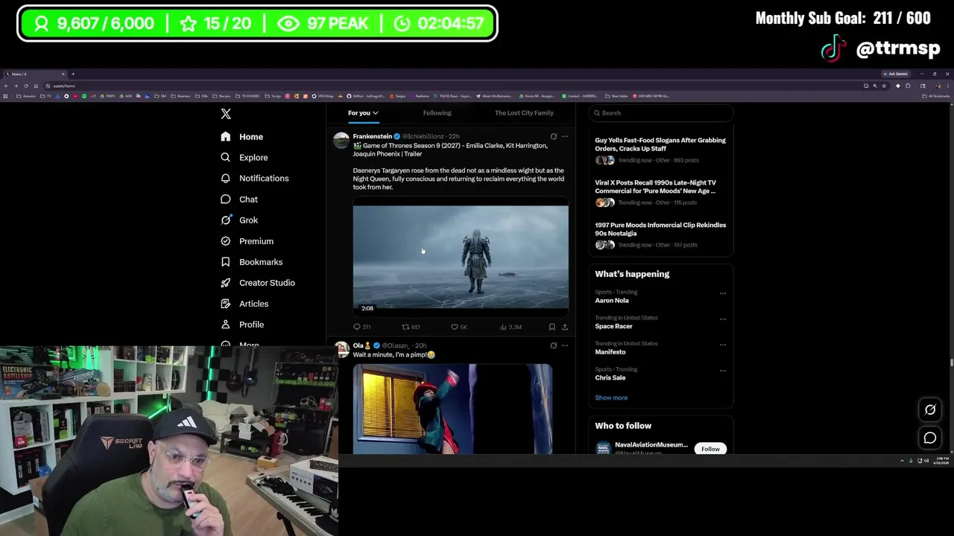954x536 pixels.
Task: Click the browser reload button
Action: [25, 86]
